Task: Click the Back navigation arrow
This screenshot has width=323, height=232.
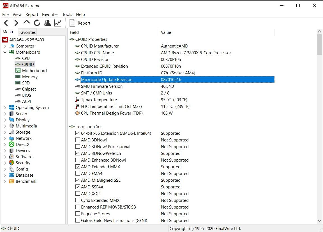Action: pos(6,23)
